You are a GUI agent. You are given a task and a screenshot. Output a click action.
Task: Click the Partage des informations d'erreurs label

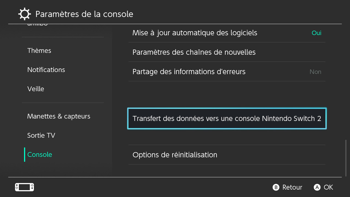[189, 72]
